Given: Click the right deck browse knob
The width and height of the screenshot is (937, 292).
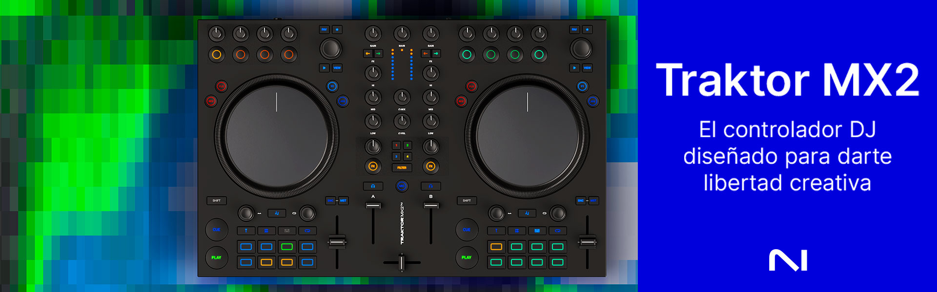Looking at the screenshot, I should coord(581,49).
